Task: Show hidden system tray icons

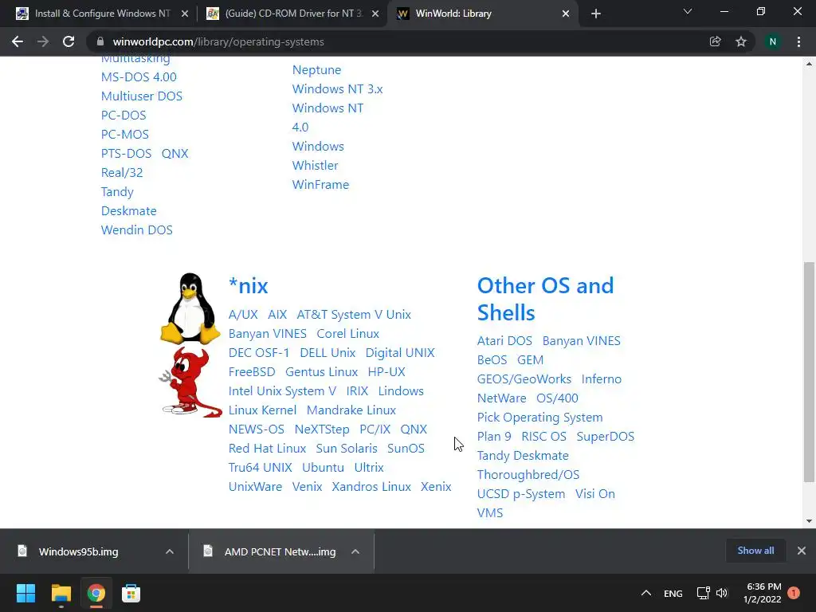Action: click(645, 593)
